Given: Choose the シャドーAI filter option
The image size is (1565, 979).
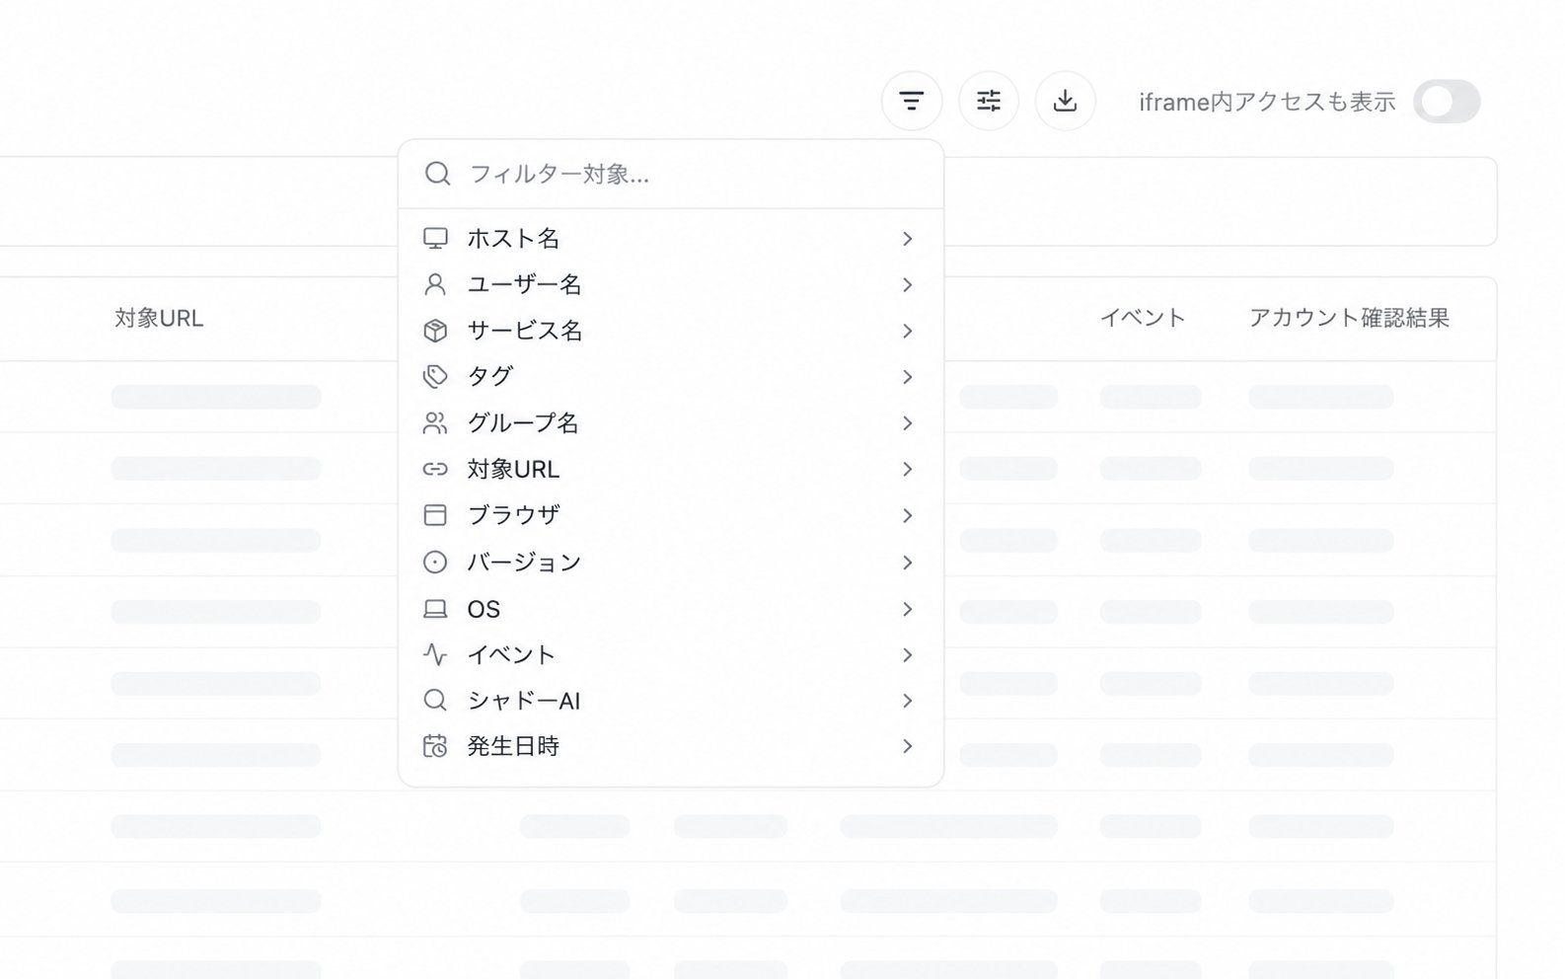Looking at the screenshot, I should pos(671,701).
